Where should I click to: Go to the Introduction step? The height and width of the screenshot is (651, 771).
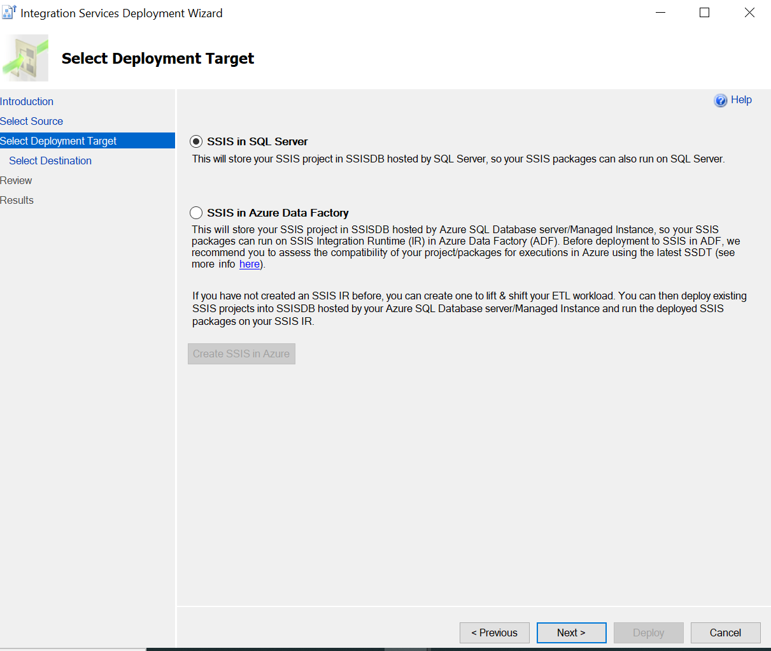pos(27,101)
